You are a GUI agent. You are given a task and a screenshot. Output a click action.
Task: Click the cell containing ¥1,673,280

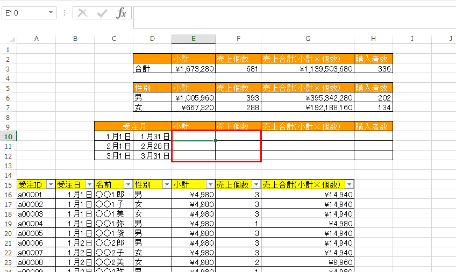coord(194,69)
